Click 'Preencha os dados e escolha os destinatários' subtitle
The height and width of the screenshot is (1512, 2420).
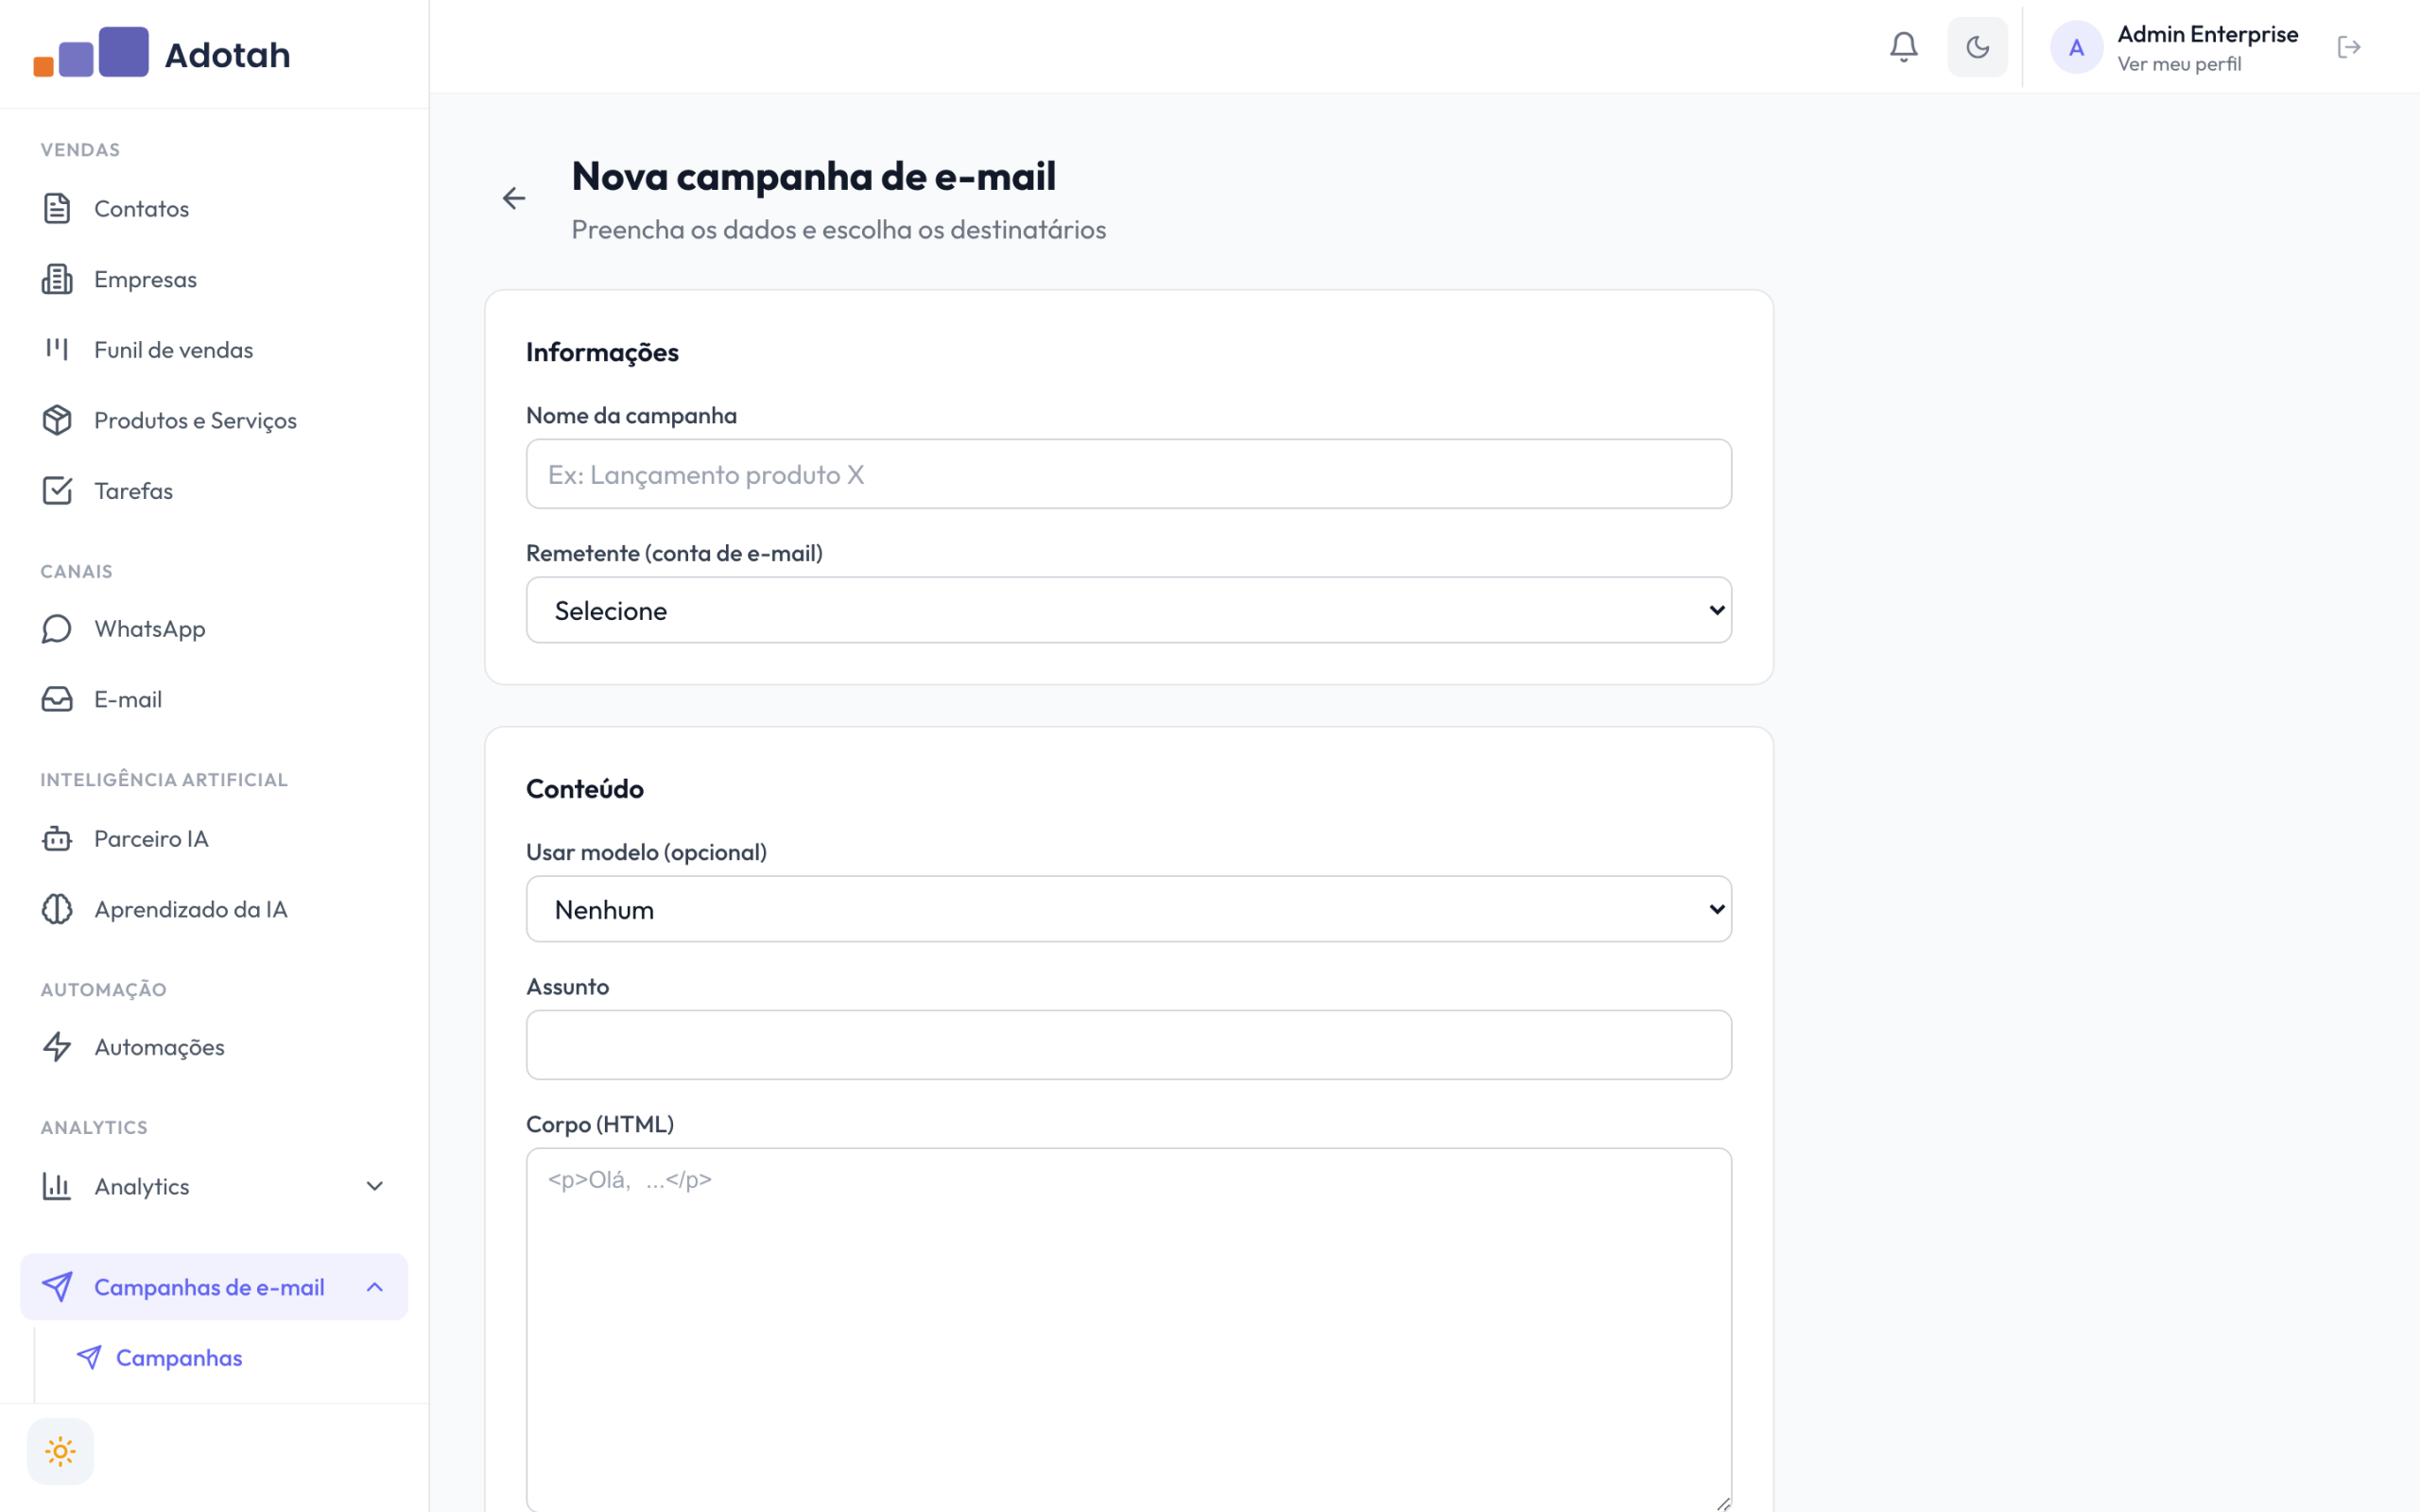(x=838, y=230)
